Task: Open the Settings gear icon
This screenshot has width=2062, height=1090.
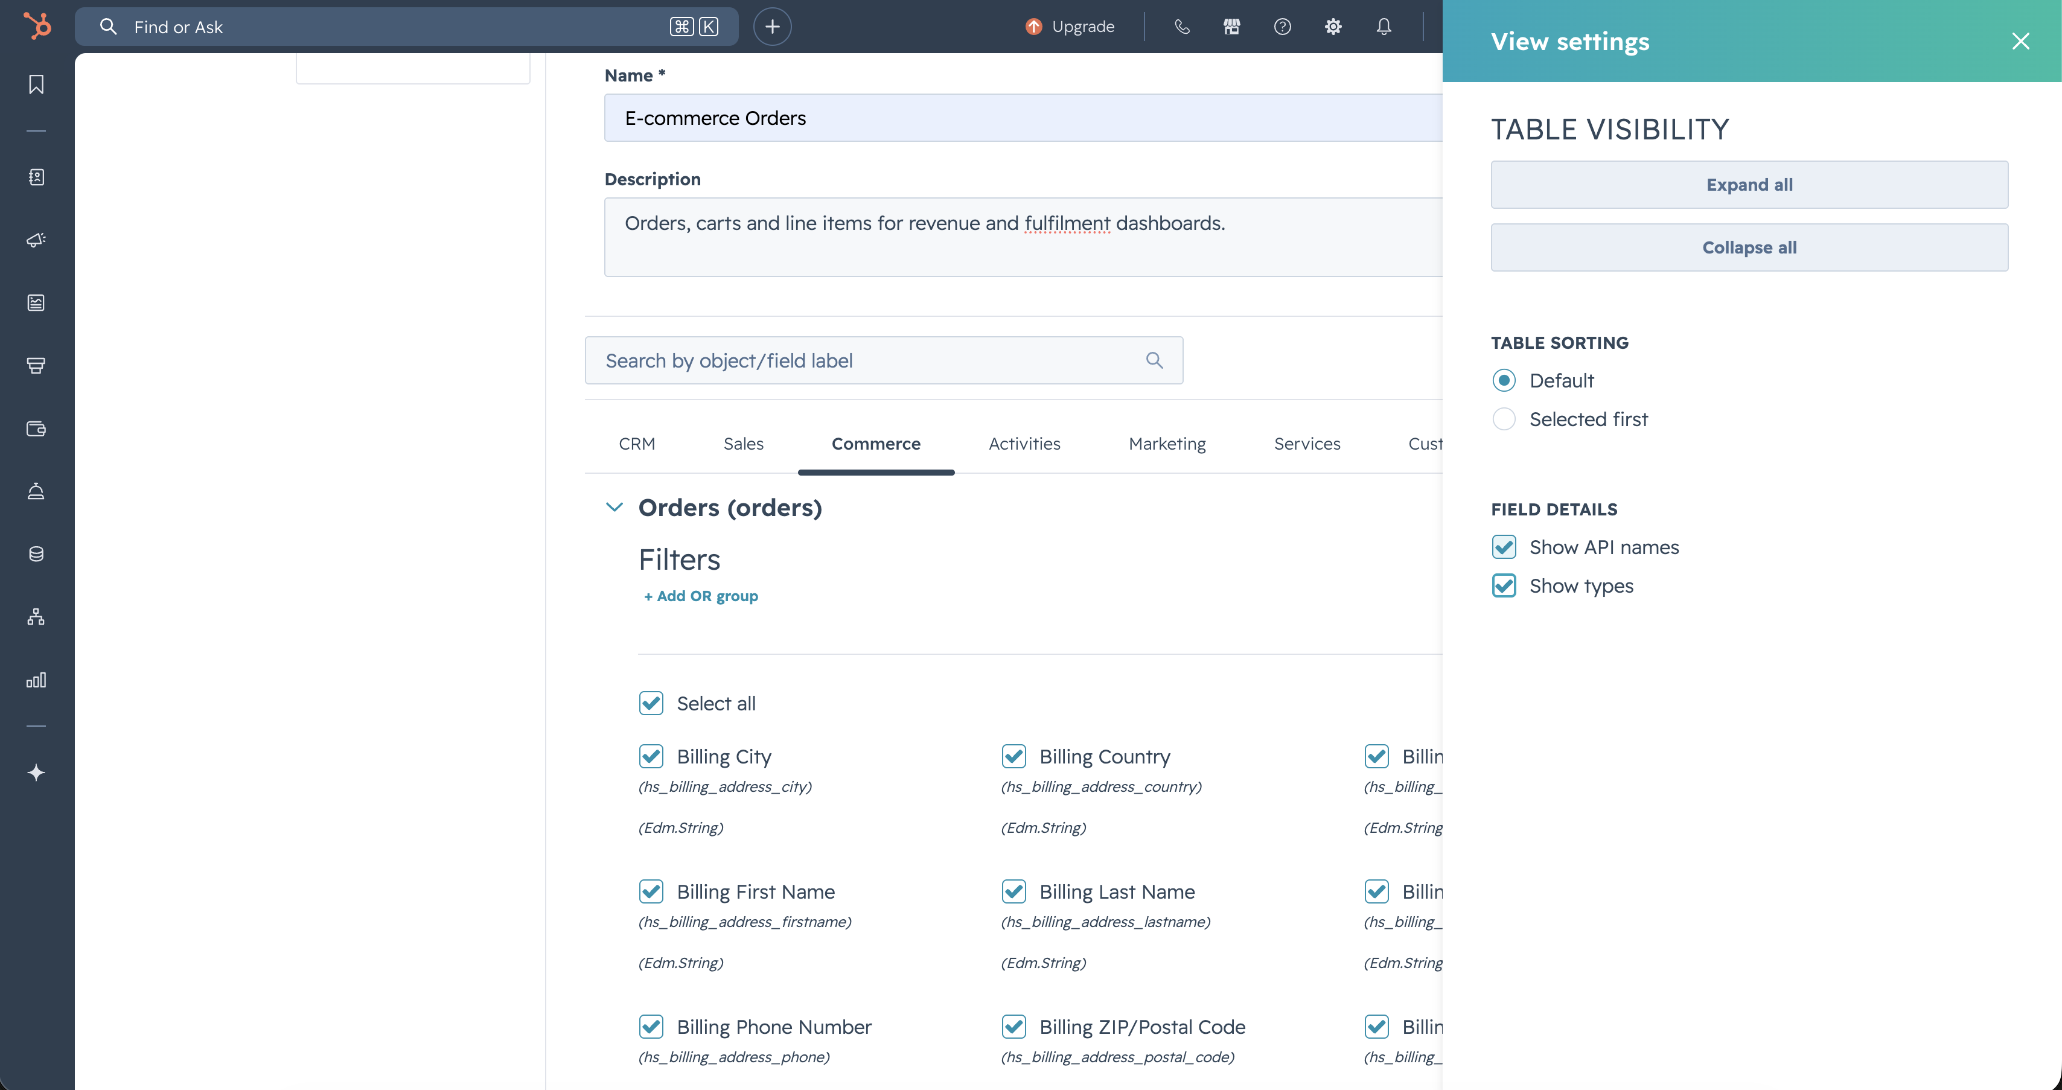Action: (1333, 27)
